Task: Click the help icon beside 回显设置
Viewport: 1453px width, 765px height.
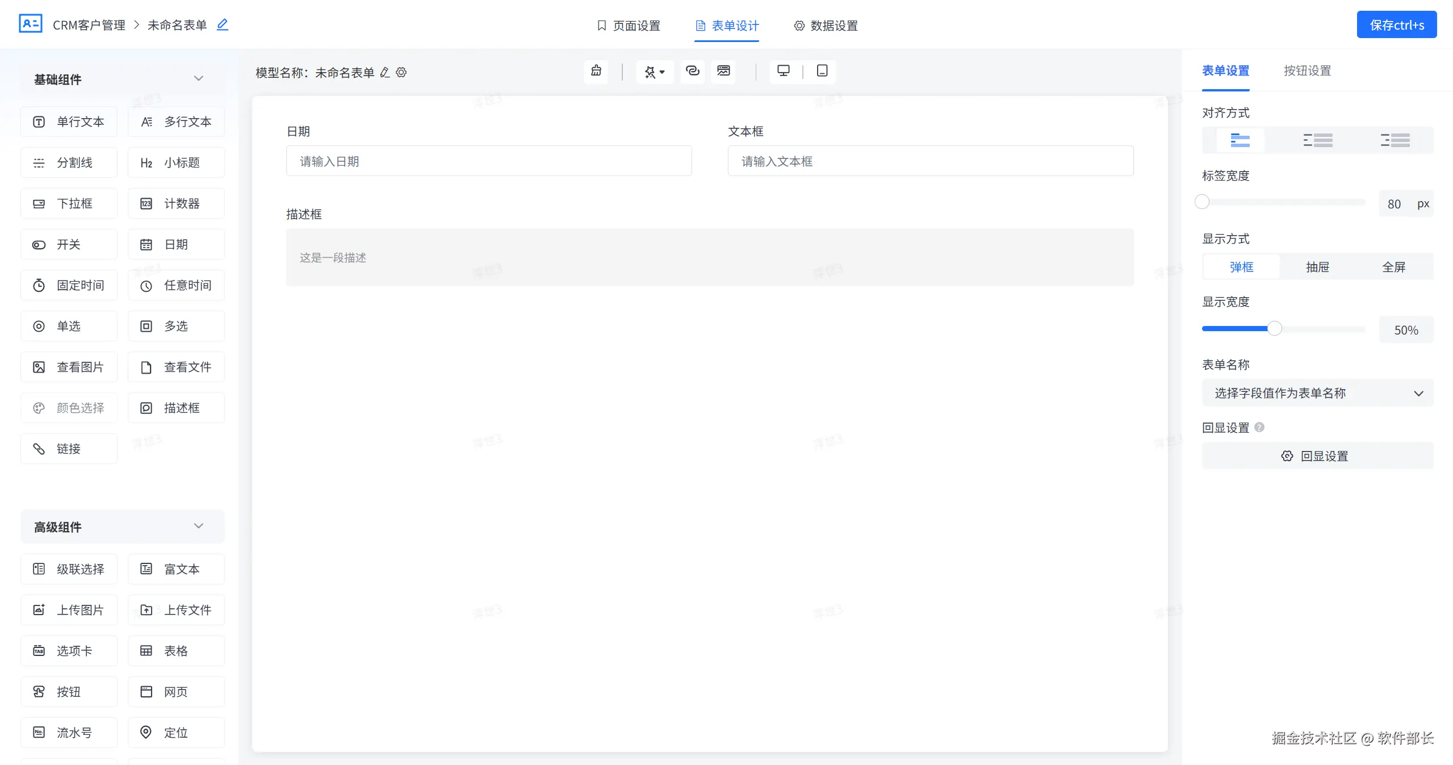Action: tap(1259, 427)
